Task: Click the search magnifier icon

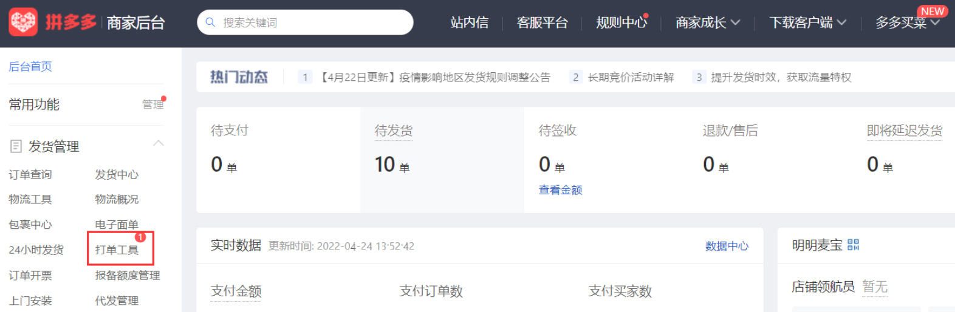Action: 211,22
